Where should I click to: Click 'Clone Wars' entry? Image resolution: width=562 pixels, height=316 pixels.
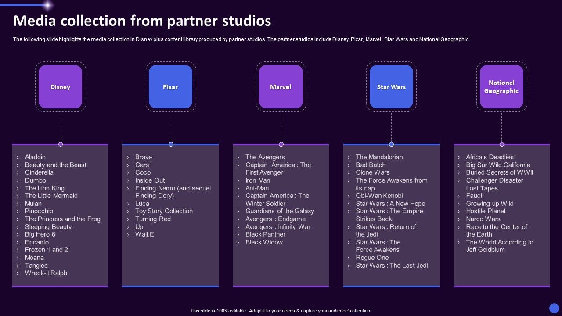[373, 172]
